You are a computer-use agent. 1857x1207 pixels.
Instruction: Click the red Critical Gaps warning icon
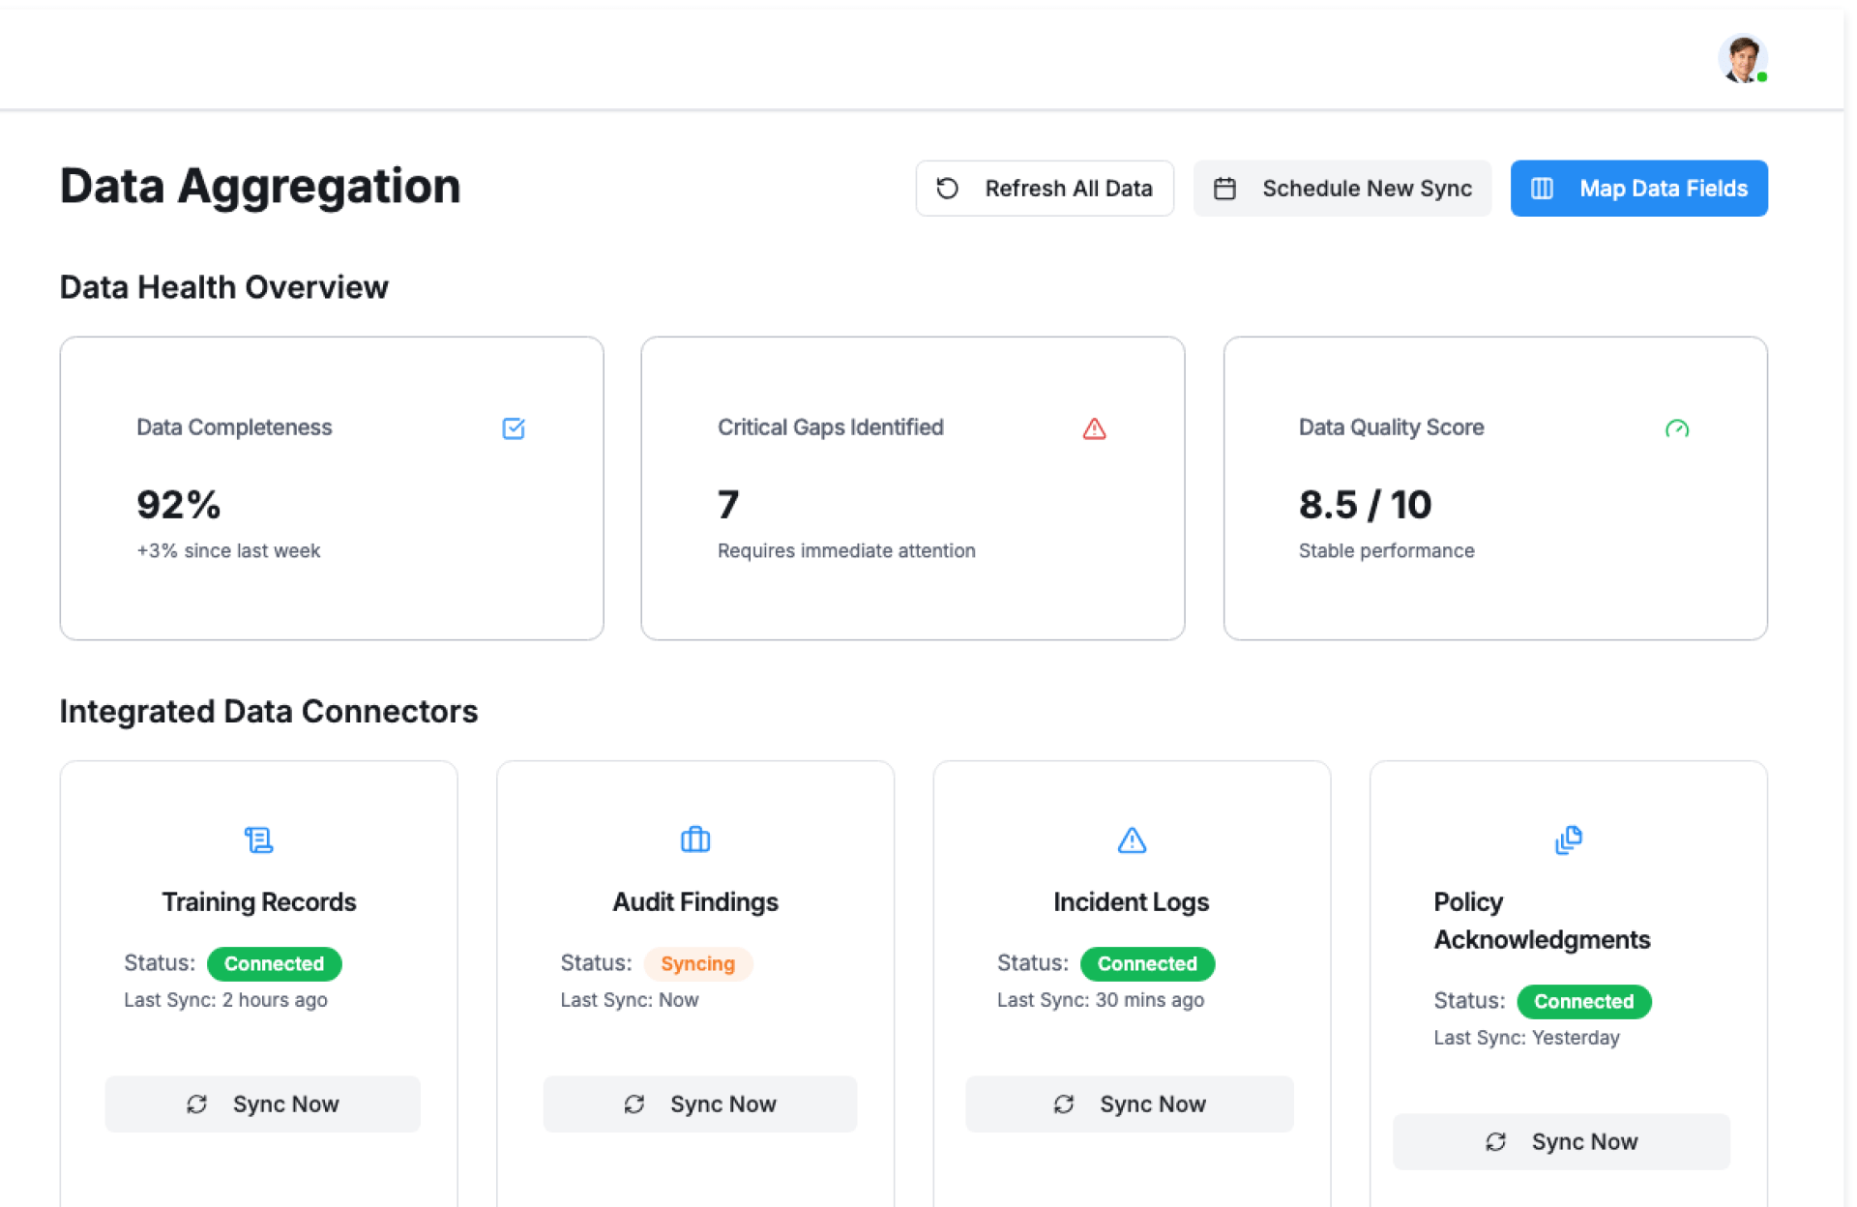point(1094,428)
